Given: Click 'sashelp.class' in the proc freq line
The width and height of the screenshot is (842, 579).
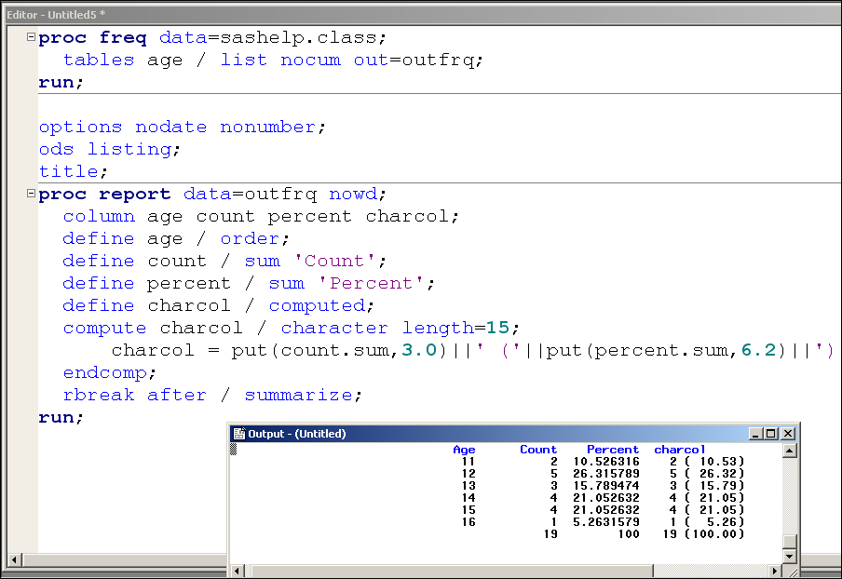Looking at the screenshot, I should point(297,37).
